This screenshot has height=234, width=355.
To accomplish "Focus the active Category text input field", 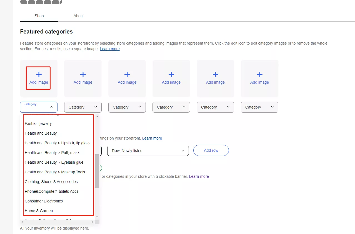I will click(x=36, y=109).
